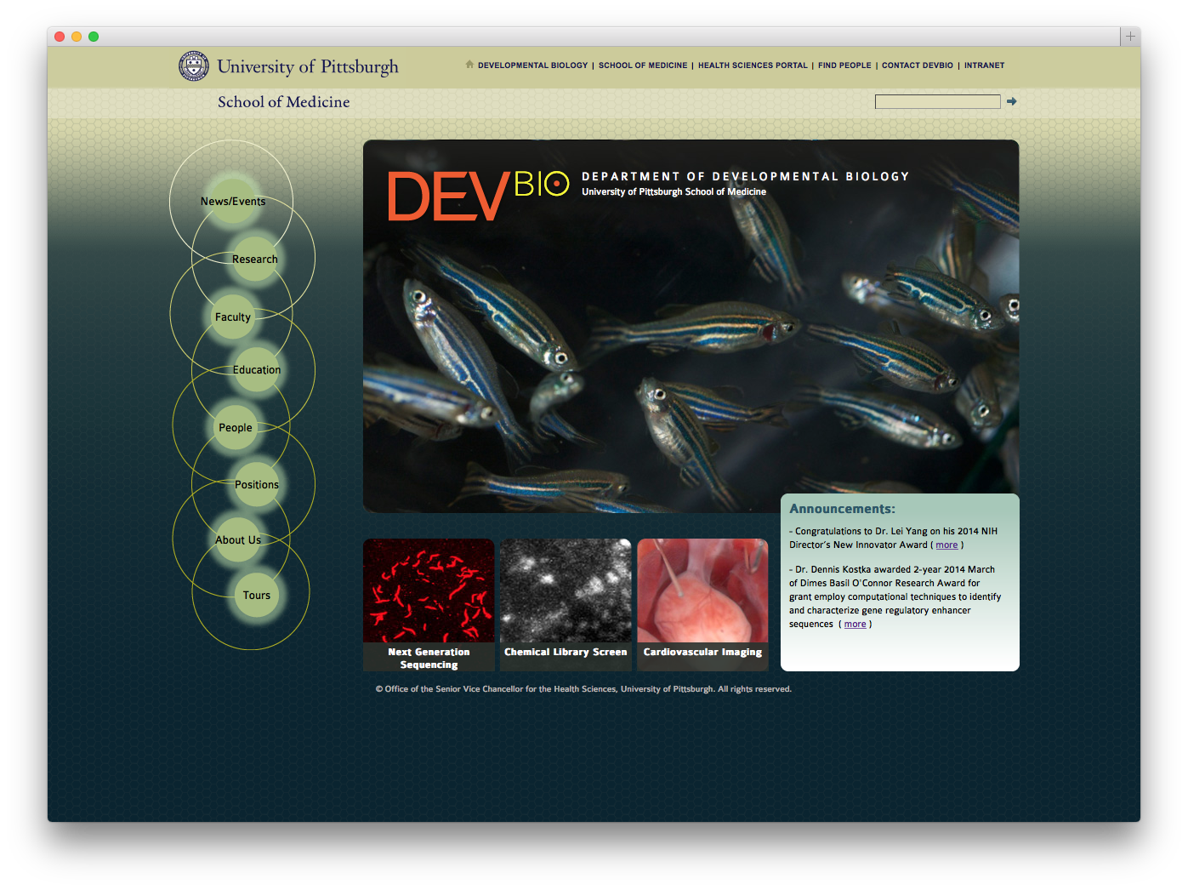Click Department of Developmental Biology banner title

[746, 177]
